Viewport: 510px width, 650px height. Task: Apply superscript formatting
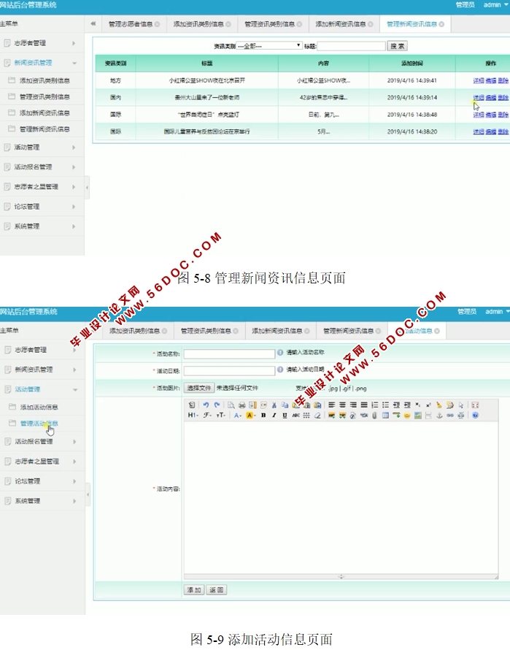[x=428, y=405]
